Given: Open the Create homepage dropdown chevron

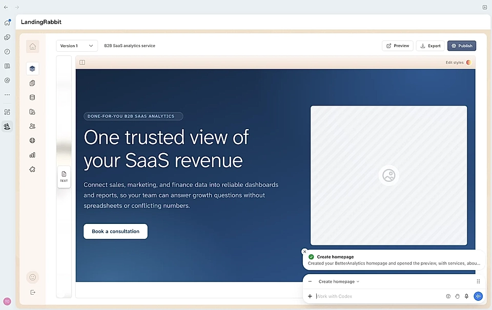Looking at the screenshot, I should click(x=358, y=282).
